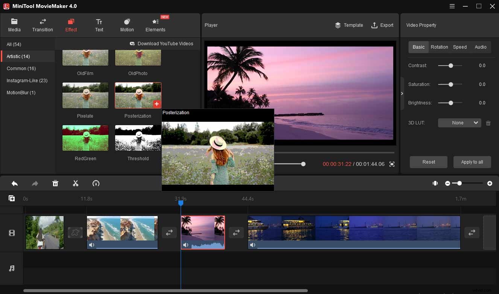Open the Text panel

99,25
